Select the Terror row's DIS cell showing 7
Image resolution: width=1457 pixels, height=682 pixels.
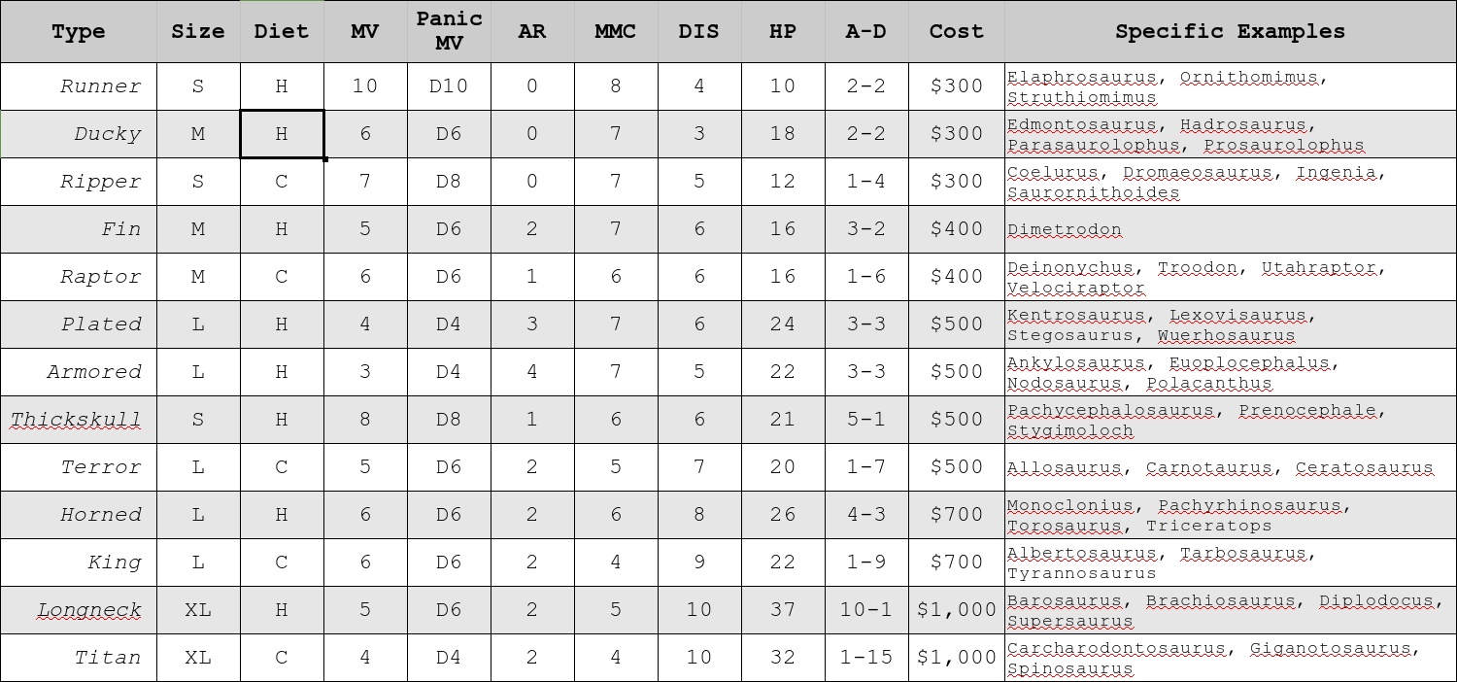click(698, 467)
